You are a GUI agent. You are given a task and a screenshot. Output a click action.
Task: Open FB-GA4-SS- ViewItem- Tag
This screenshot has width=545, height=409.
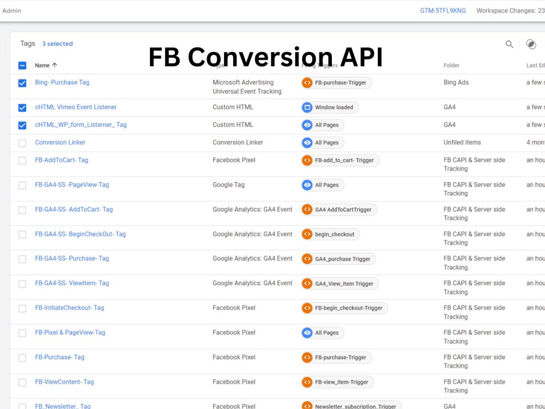(x=72, y=283)
